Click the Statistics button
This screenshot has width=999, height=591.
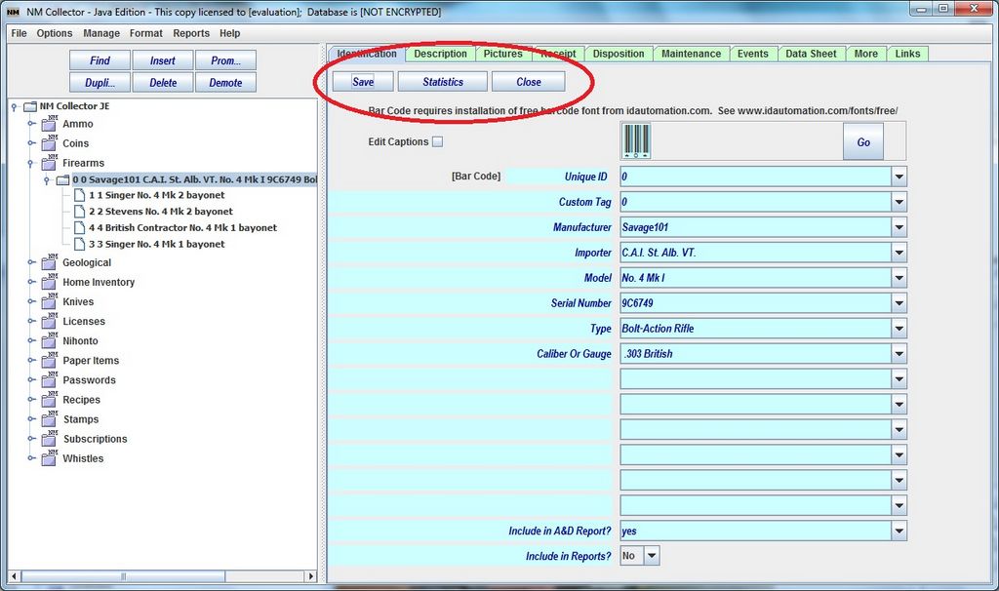pyautogui.click(x=442, y=82)
